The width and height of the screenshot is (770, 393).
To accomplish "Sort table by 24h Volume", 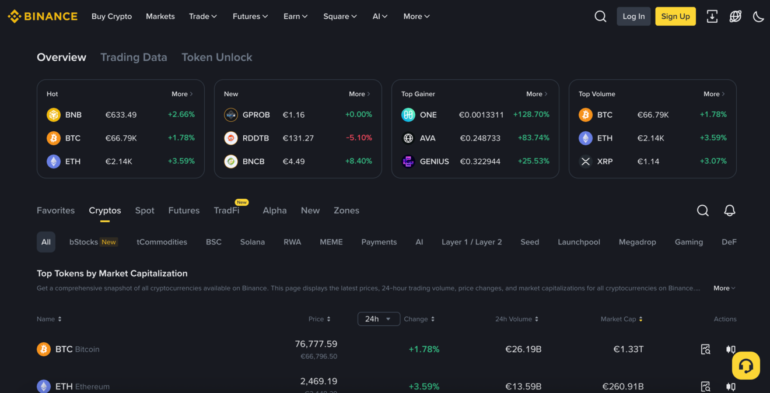I will [x=517, y=319].
